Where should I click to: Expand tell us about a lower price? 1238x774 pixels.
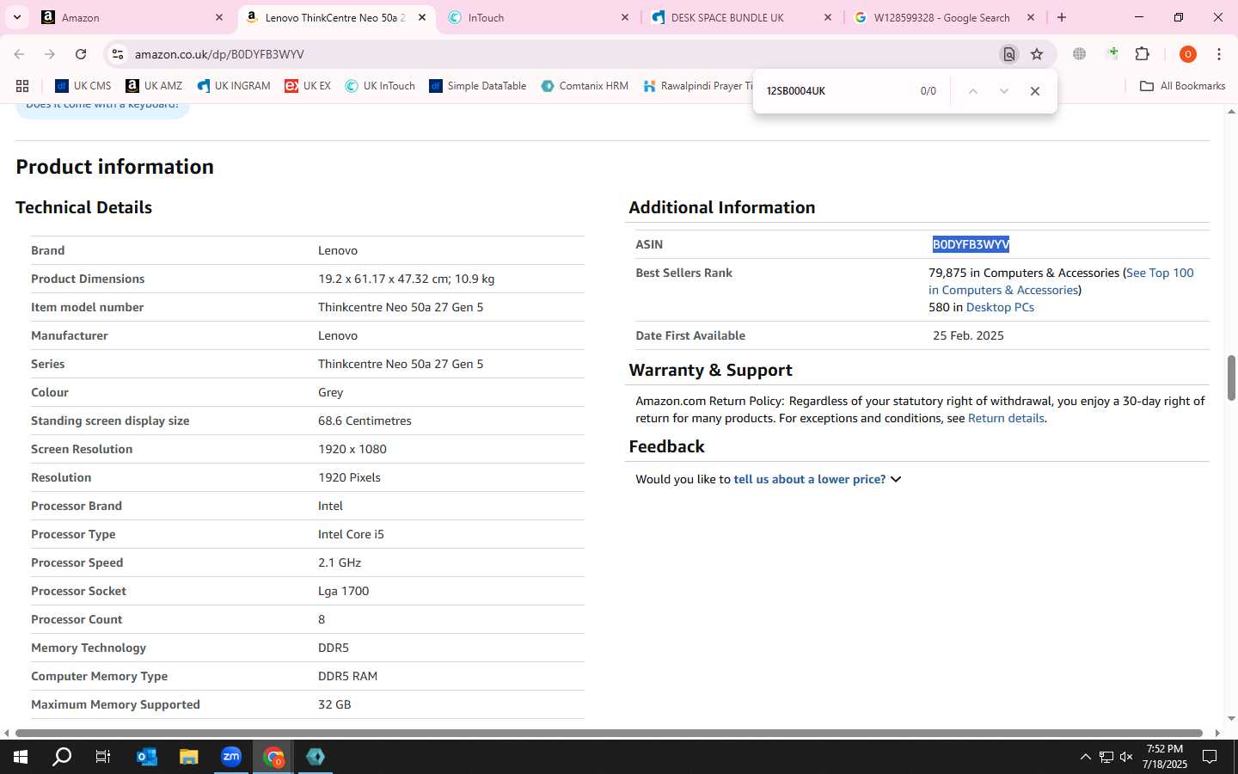[x=817, y=479]
